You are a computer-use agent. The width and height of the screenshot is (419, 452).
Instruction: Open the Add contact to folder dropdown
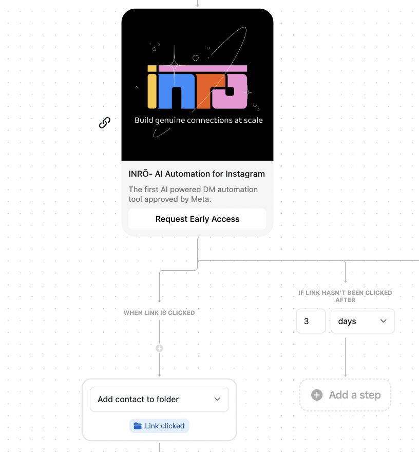click(x=159, y=399)
